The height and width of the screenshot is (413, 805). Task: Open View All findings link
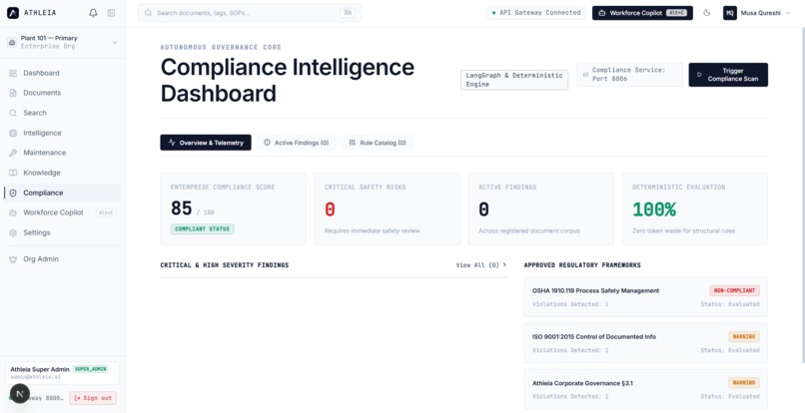(481, 265)
